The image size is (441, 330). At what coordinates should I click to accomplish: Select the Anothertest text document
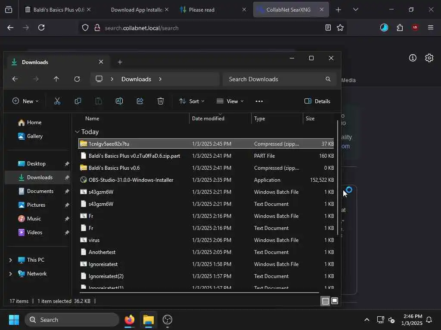point(206,252)
